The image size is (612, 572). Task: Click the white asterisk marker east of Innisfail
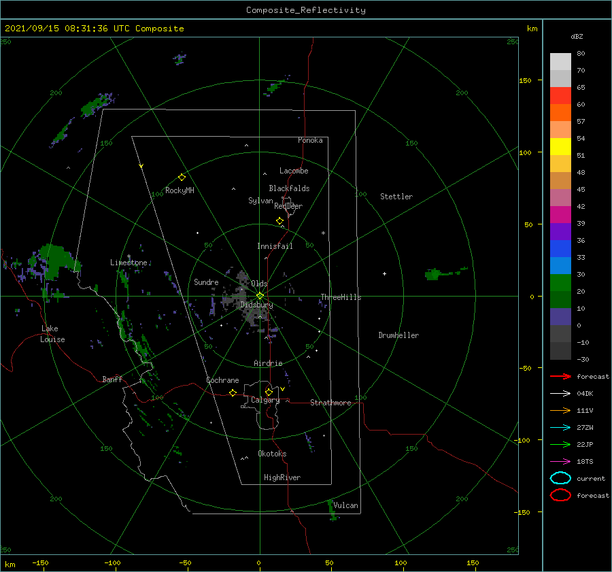click(x=323, y=233)
